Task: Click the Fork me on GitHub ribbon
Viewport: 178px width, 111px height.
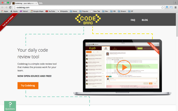Action: coord(8,21)
